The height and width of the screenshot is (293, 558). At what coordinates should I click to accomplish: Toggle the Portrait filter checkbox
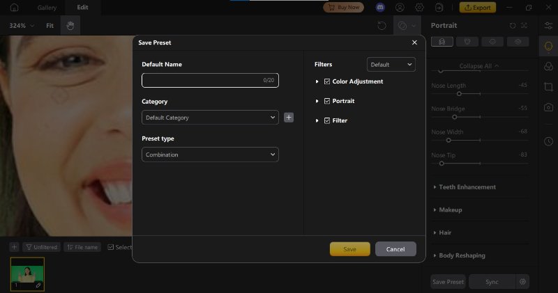(x=327, y=101)
